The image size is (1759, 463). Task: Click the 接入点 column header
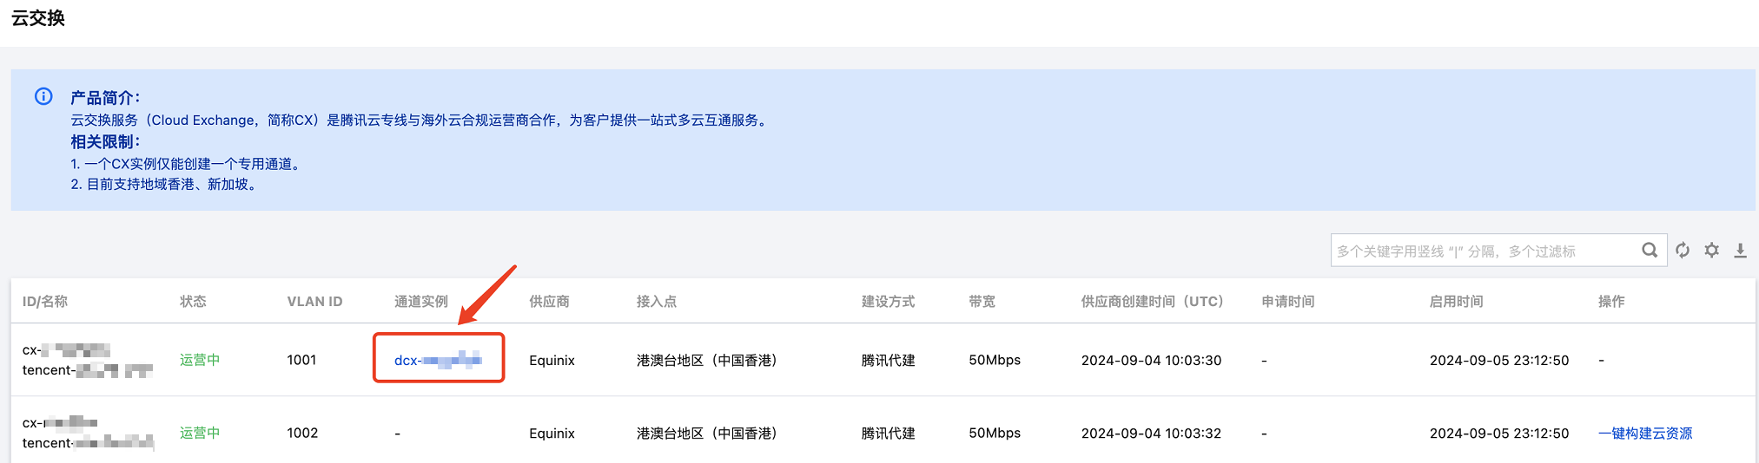coord(656,301)
